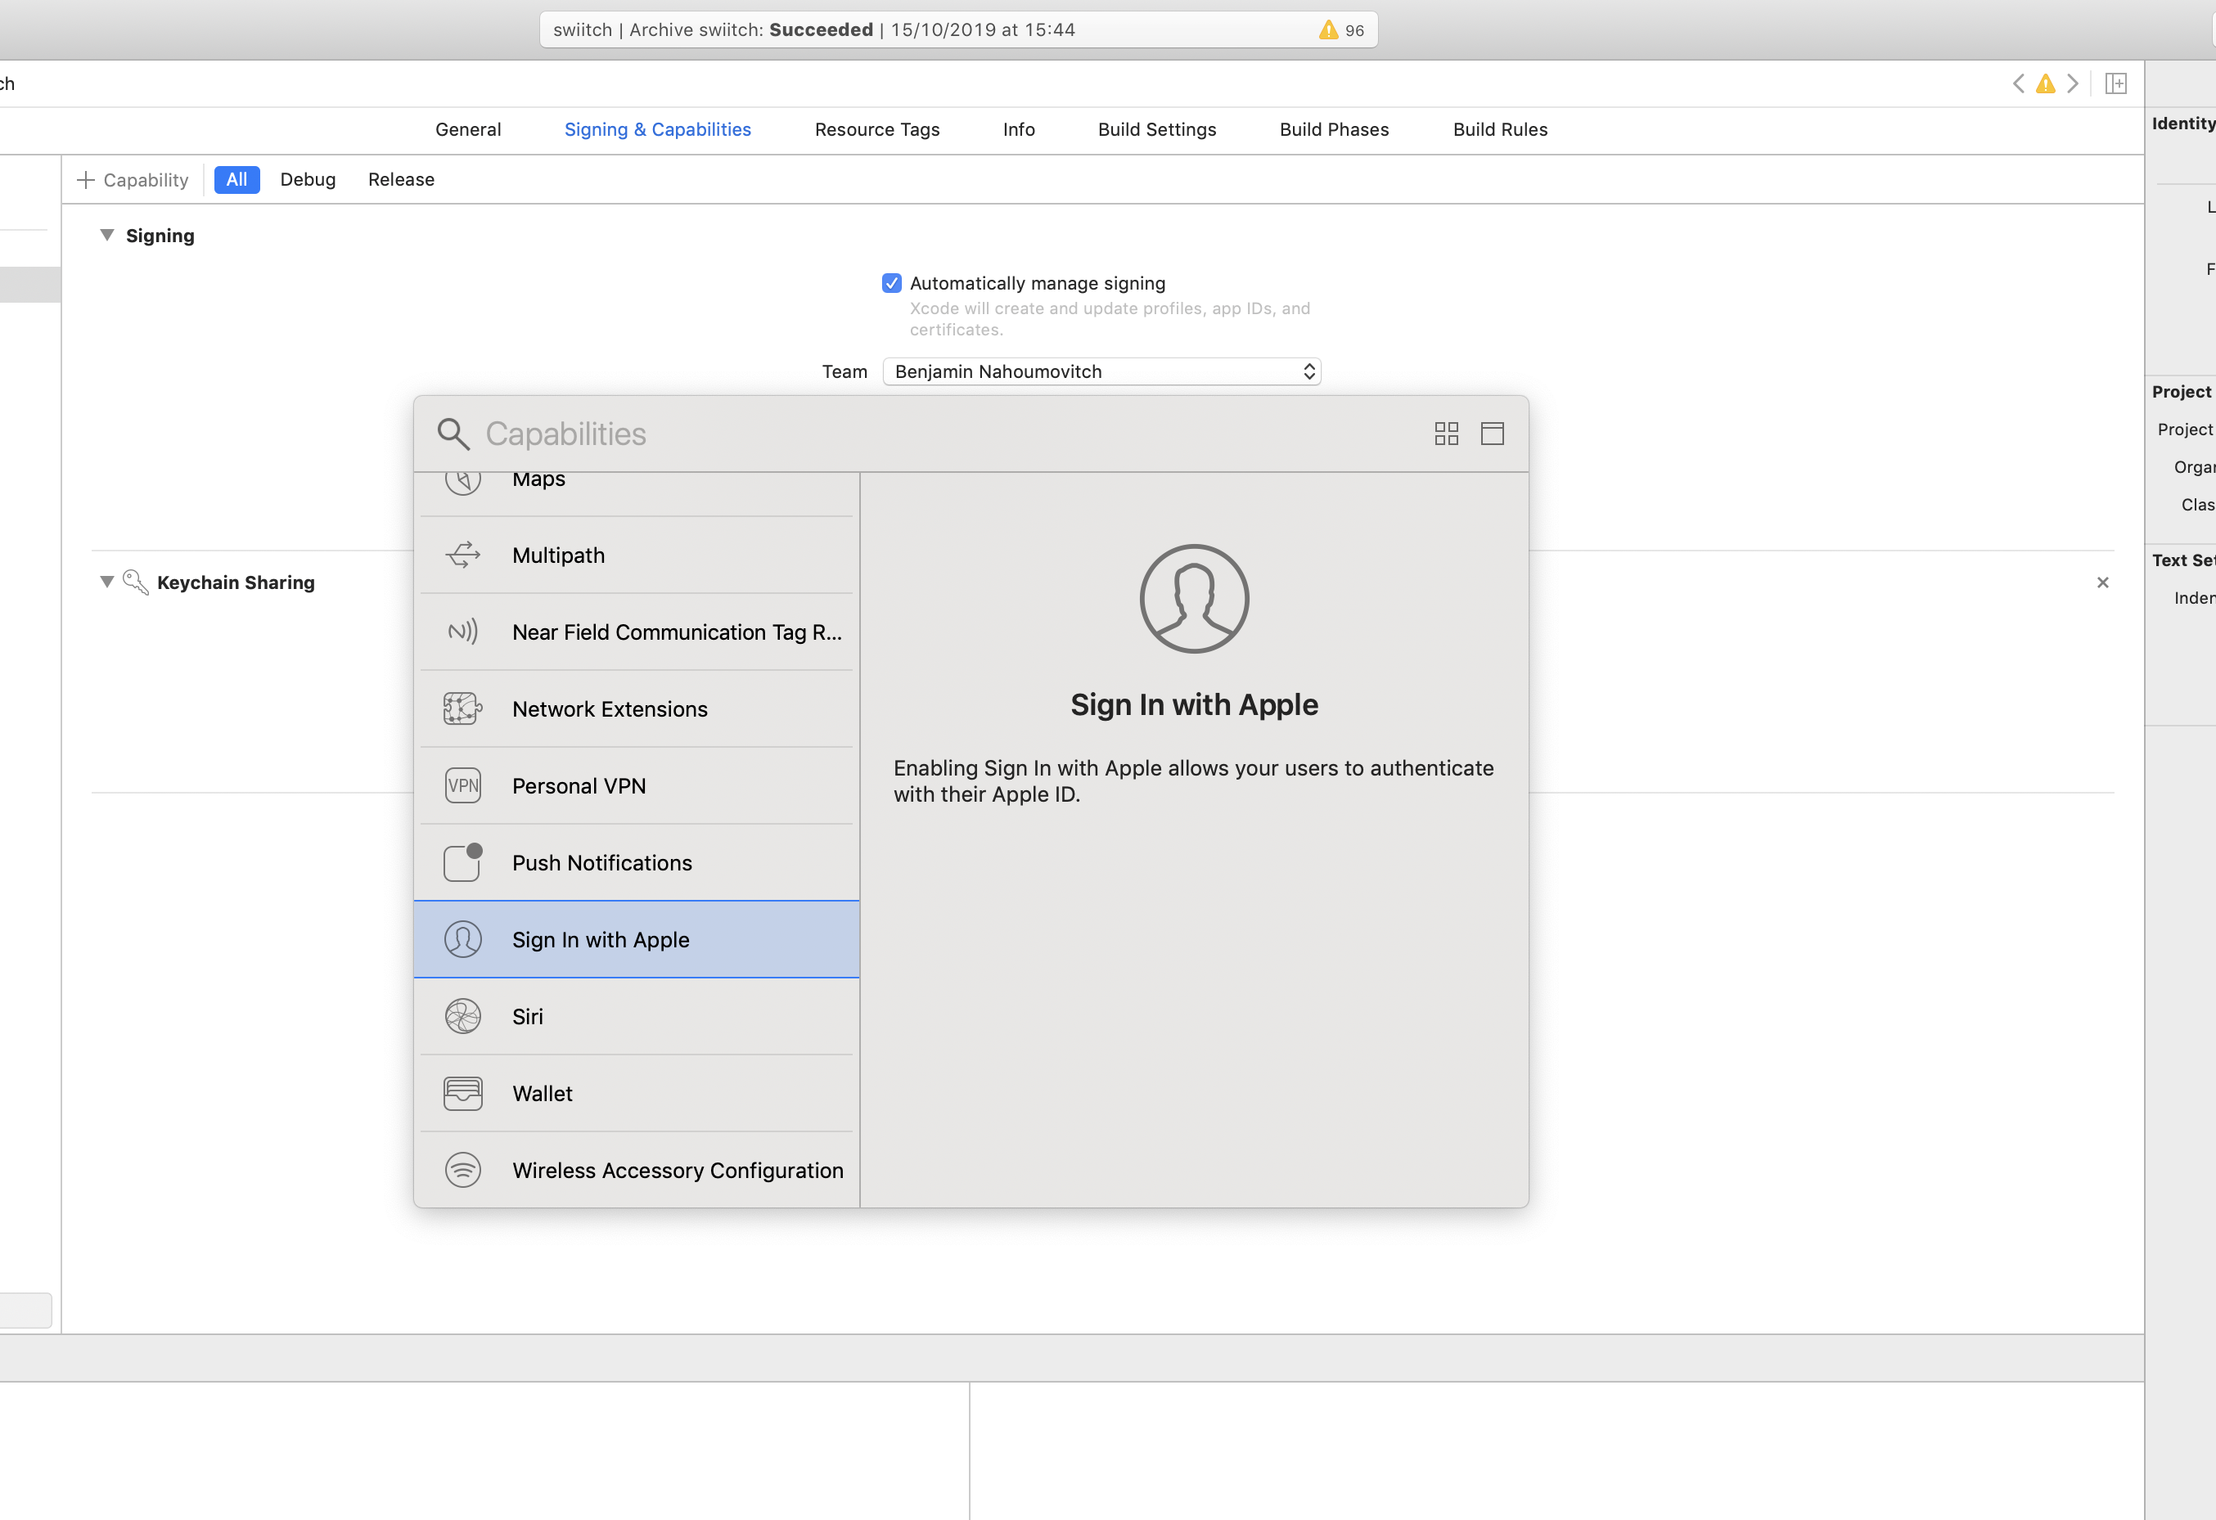Image resolution: width=2216 pixels, height=1520 pixels.
Task: Click the Sign In with Apple list icon
Action: (462, 940)
